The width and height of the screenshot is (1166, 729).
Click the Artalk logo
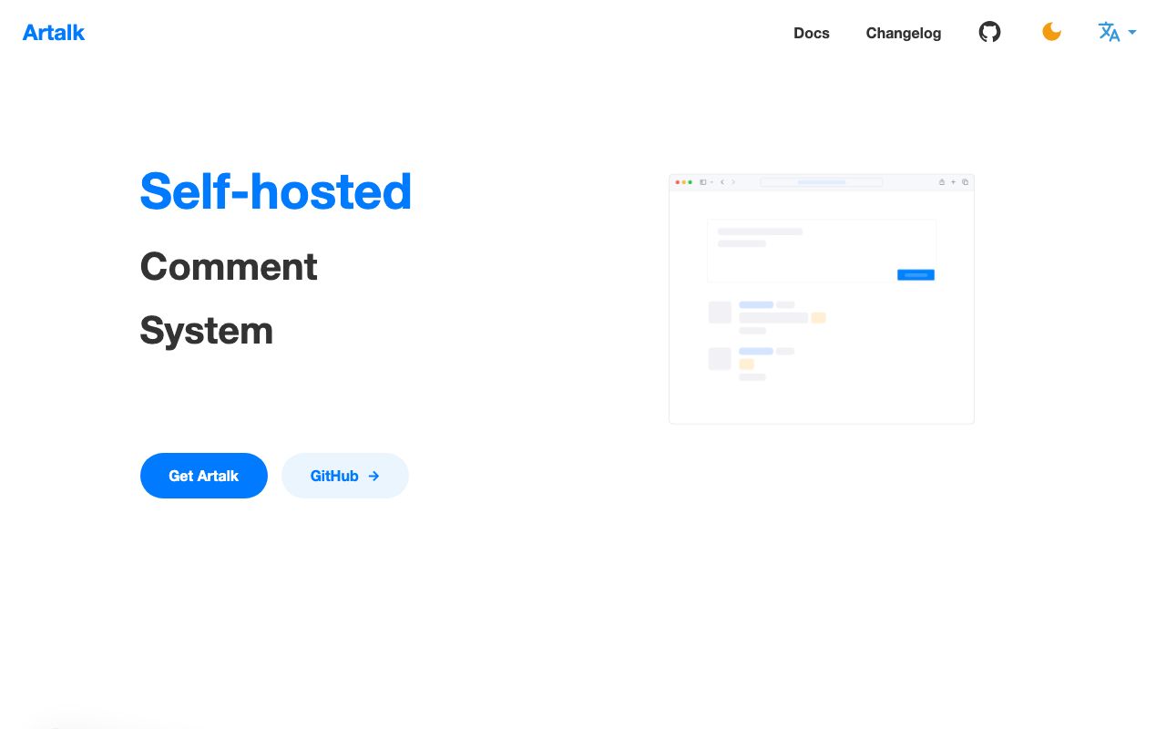click(x=54, y=33)
